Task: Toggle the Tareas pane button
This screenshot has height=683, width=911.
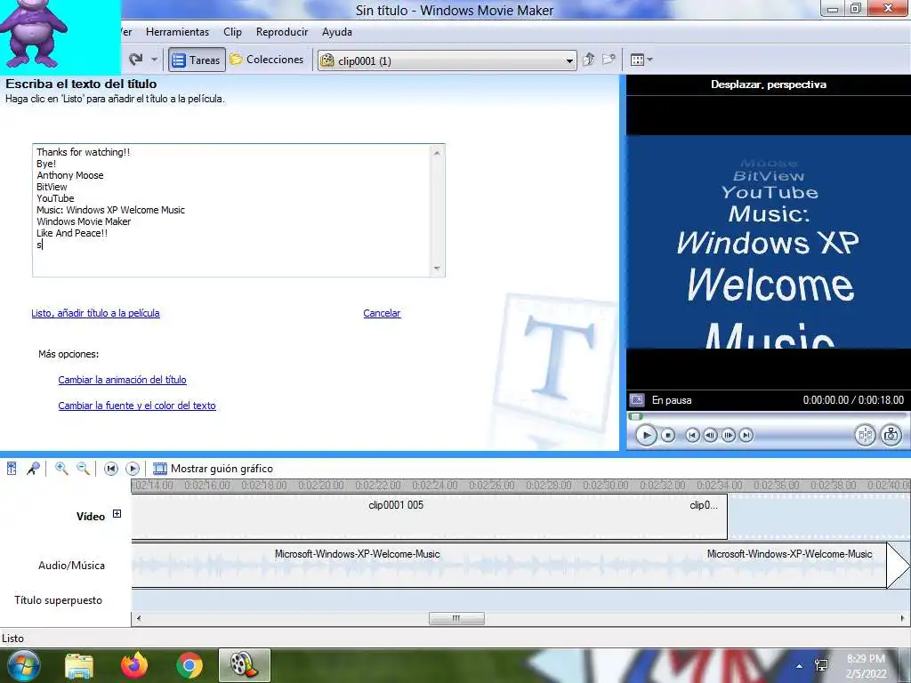Action: pyautogui.click(x=197, y=60)
